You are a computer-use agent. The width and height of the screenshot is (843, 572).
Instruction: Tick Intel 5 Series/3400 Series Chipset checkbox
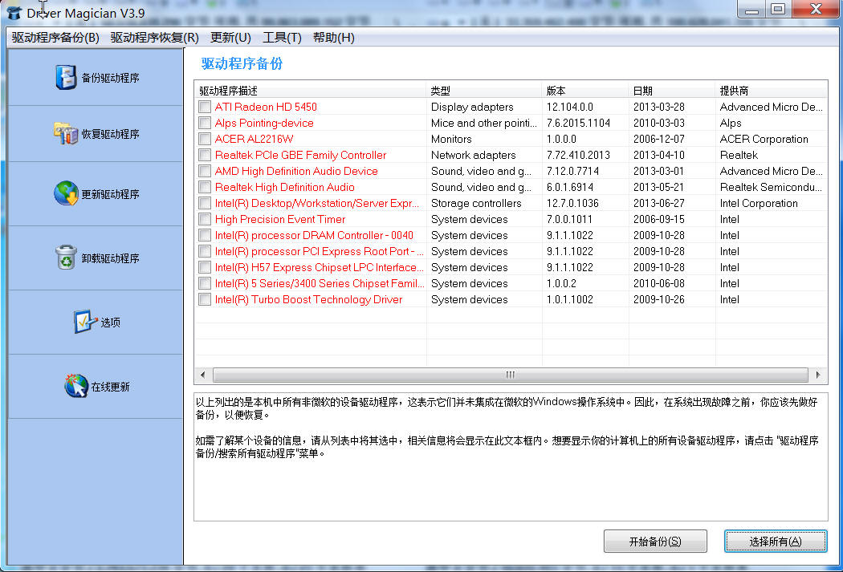pyautogui.click(x=205, y=283)
